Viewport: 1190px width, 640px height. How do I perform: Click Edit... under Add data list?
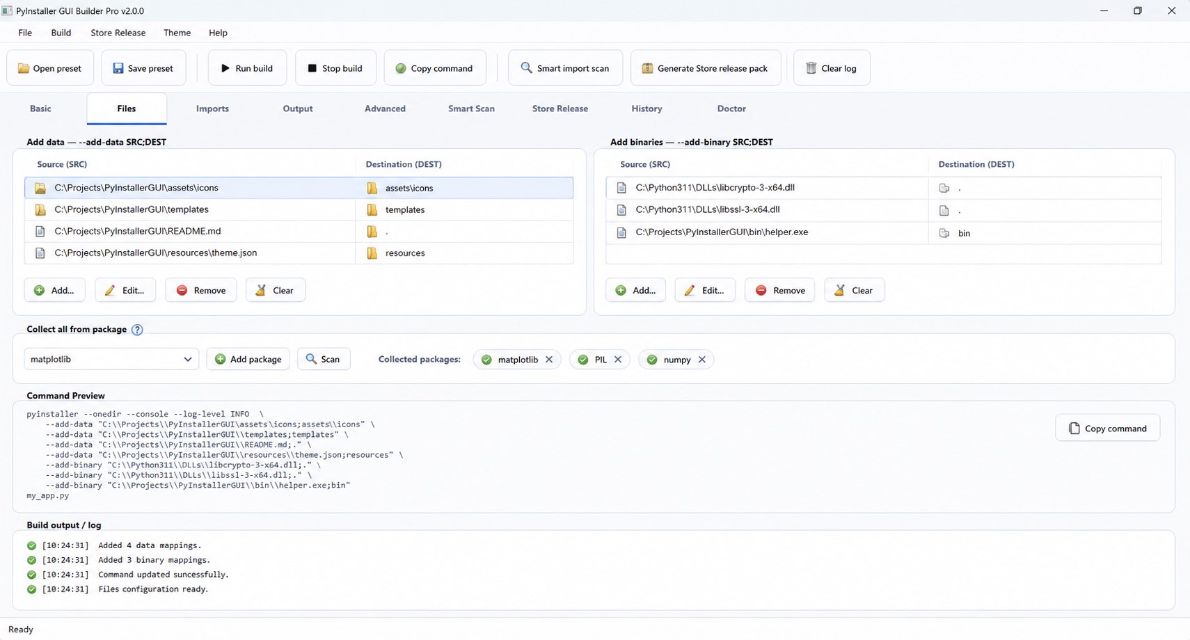coord(125,290)
